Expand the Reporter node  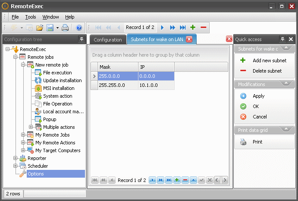pos(15,158)
